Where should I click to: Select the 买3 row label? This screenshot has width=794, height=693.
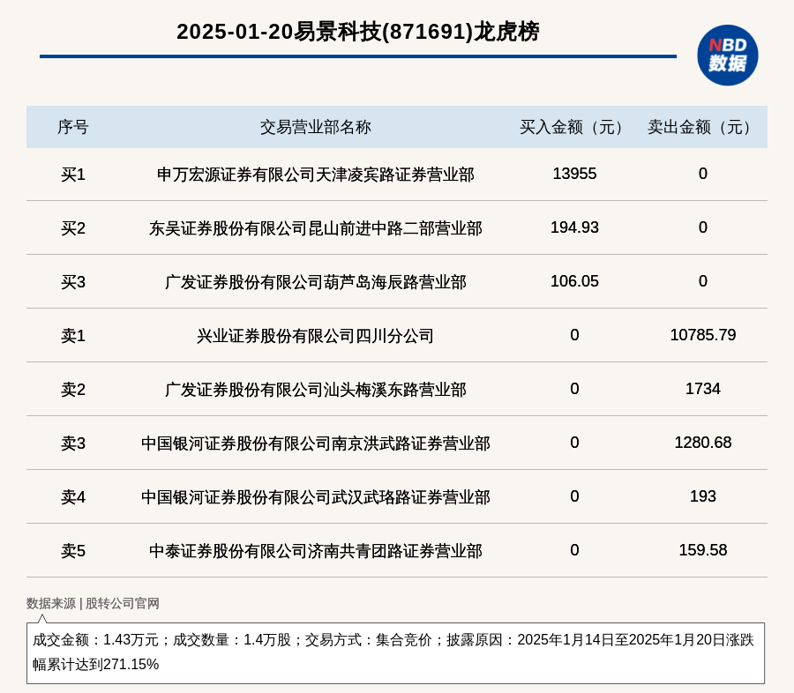[73, 282]
